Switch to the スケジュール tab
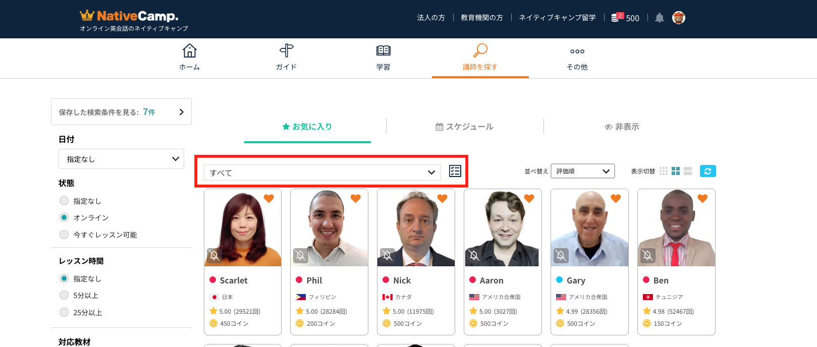This screenshot has height=347, width=817. 464,127
